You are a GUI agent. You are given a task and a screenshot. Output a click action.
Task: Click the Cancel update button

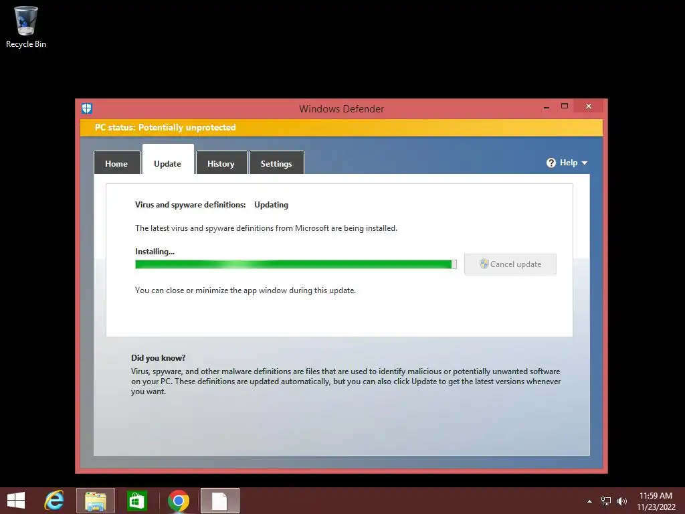tap(510, 264)
